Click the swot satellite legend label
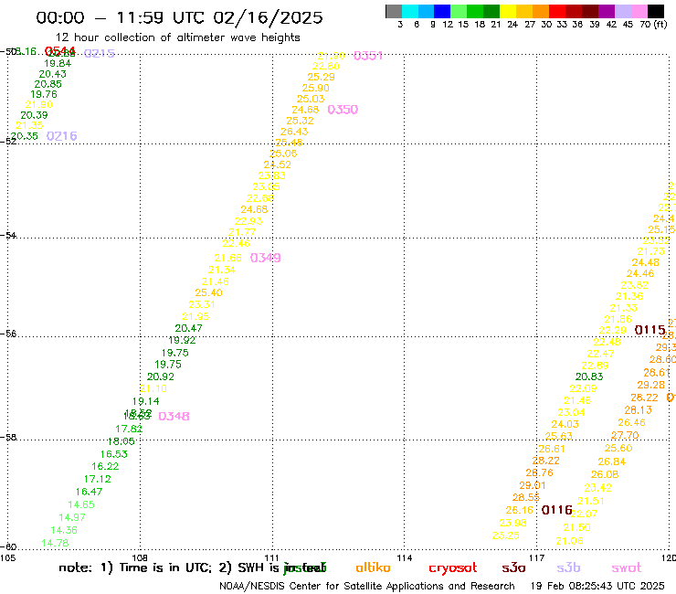 (x=627, y=567)
